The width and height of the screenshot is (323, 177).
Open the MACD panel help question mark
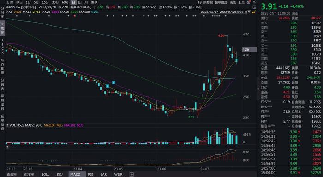7,147
